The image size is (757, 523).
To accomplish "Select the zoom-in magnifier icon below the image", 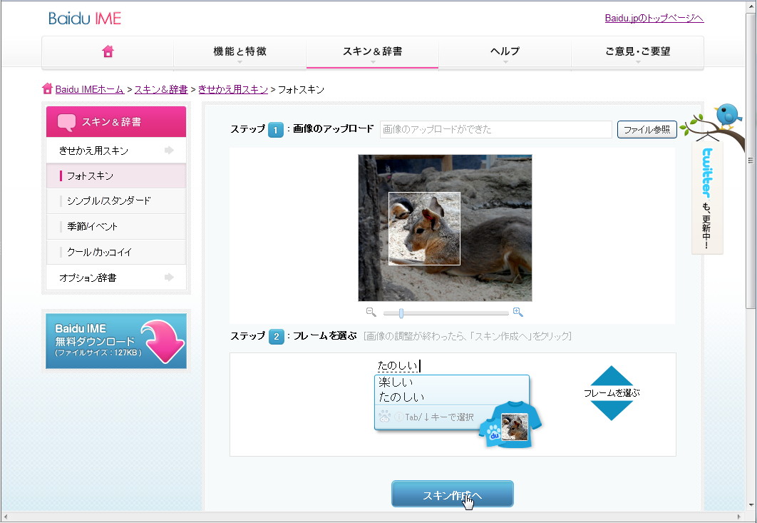I will click(x=518, y=312).
